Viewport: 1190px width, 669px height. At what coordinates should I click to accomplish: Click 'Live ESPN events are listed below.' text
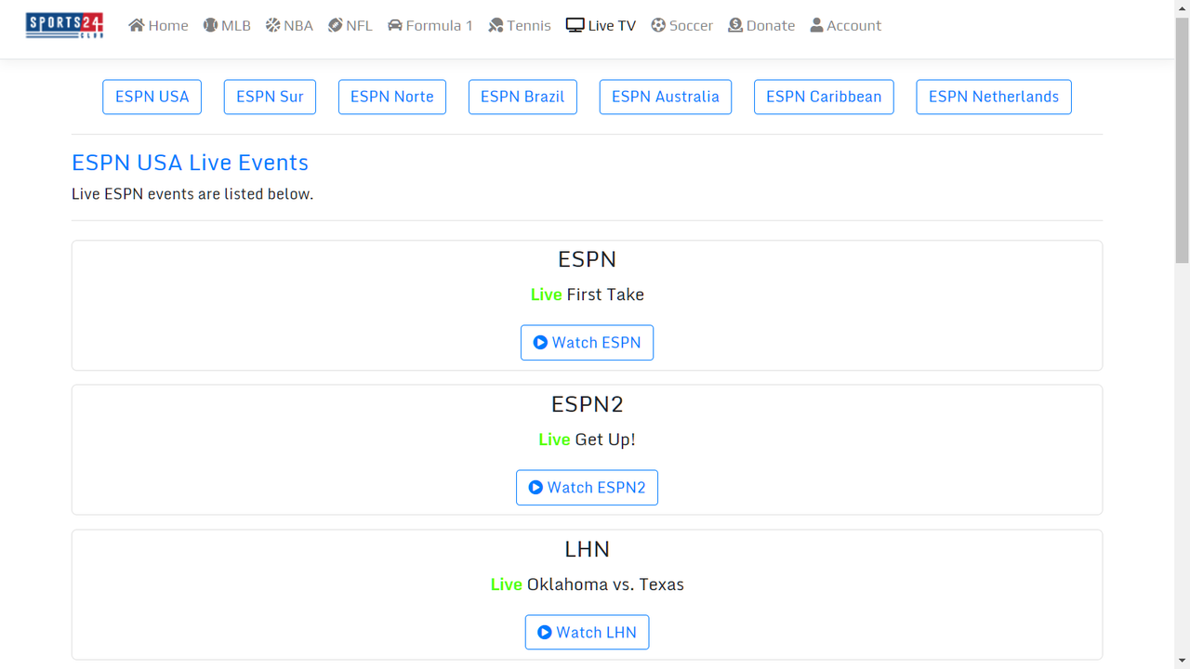click(192, 194)
